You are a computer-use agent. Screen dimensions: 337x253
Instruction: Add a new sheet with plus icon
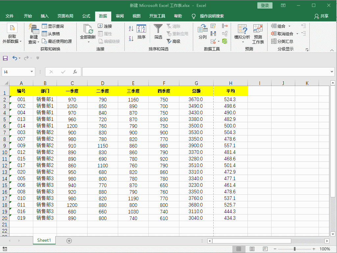point(69,241)
